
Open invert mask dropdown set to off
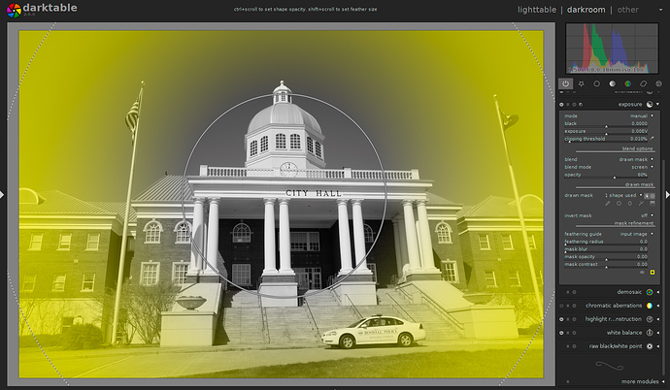click(x=609, y=215)
